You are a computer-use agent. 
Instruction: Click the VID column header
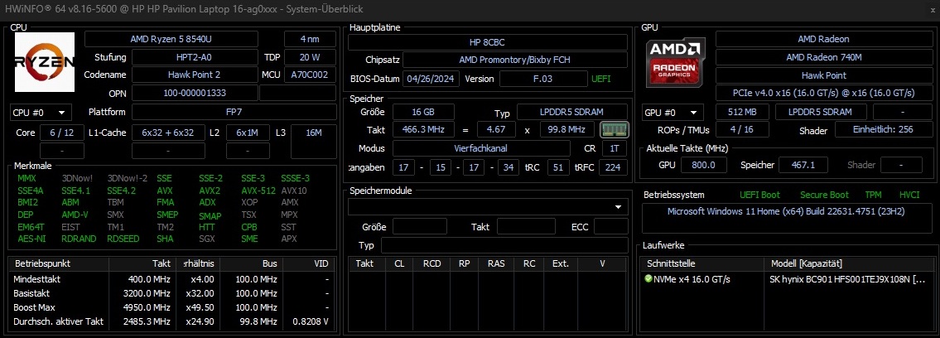click(x=309, y=263)
